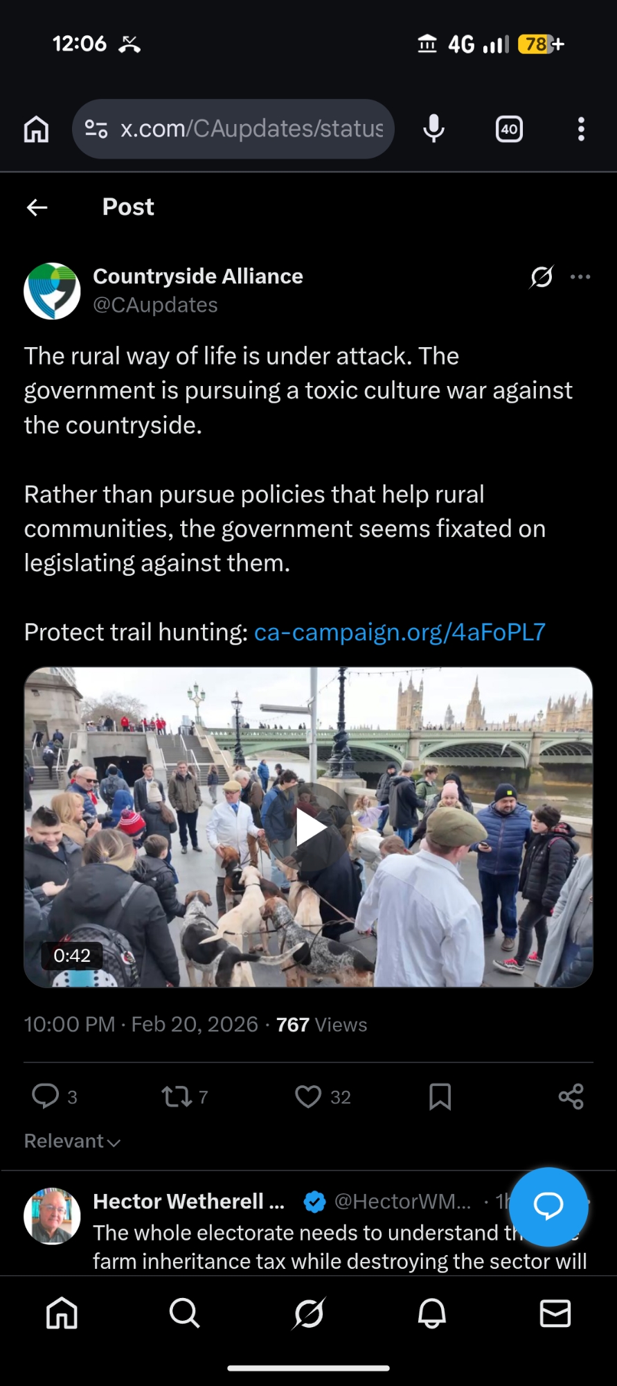Tap the browser home icon
Image resolution: width=617 pixels, height=1386 pixels.
point(36,129)
